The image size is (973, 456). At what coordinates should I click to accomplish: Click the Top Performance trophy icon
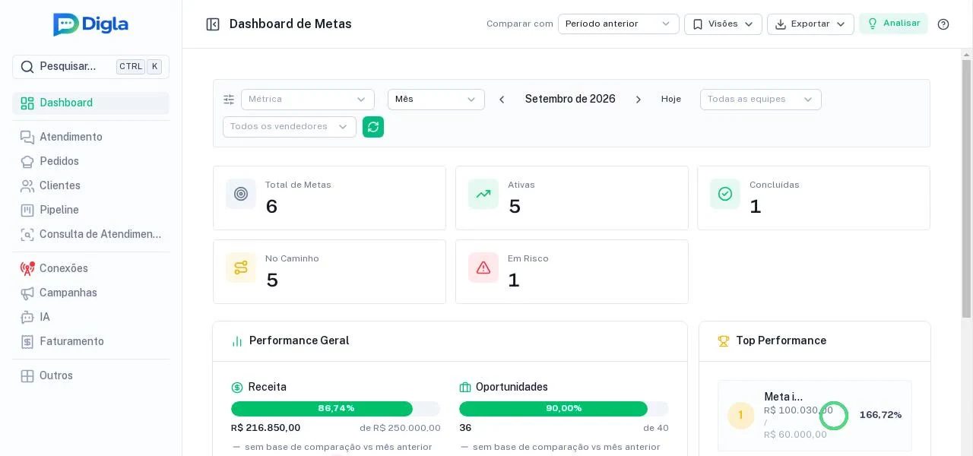[724, 341]
